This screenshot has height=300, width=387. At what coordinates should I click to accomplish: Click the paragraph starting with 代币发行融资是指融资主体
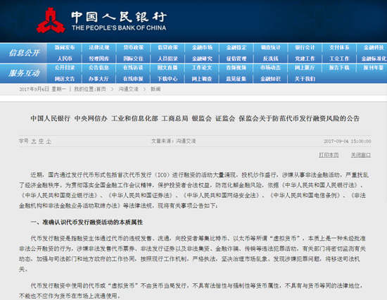point(193,254)
